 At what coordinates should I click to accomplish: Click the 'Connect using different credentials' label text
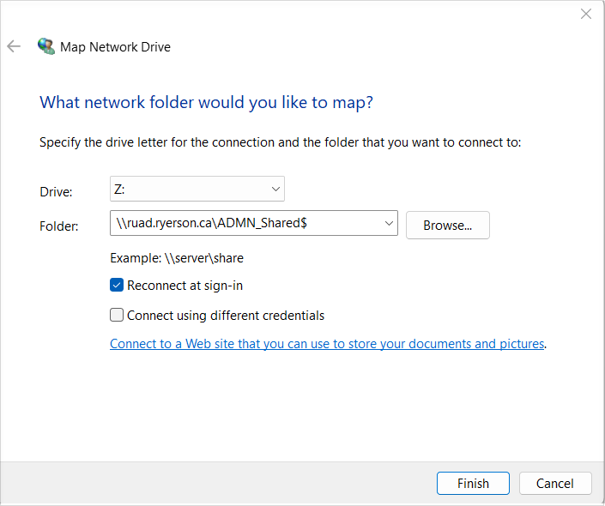tap(226, 315)
